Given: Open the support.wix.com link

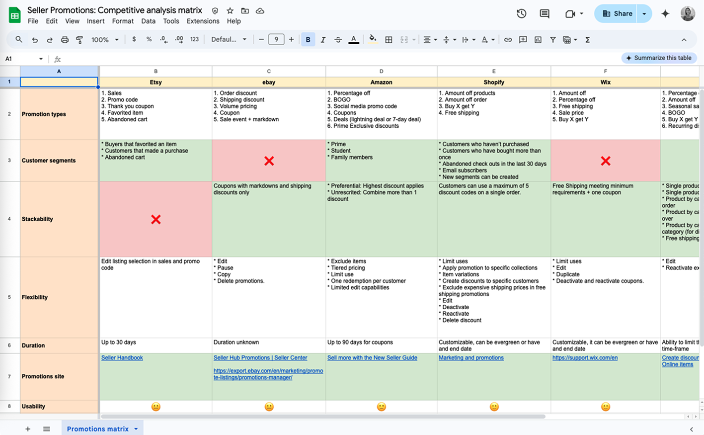Looking at the screenshot, I should [585, 357].
